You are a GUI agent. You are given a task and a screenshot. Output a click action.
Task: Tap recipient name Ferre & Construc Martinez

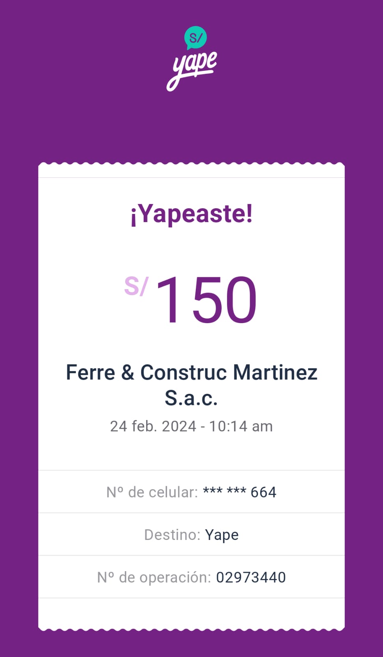point(191,372)
